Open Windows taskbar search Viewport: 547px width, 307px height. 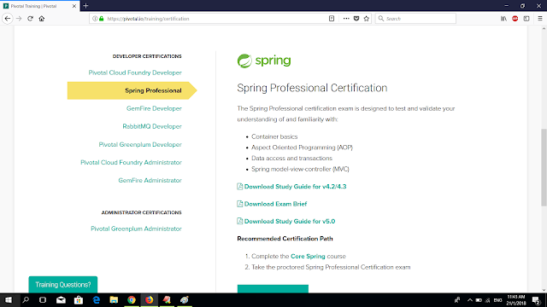point(26,300)
